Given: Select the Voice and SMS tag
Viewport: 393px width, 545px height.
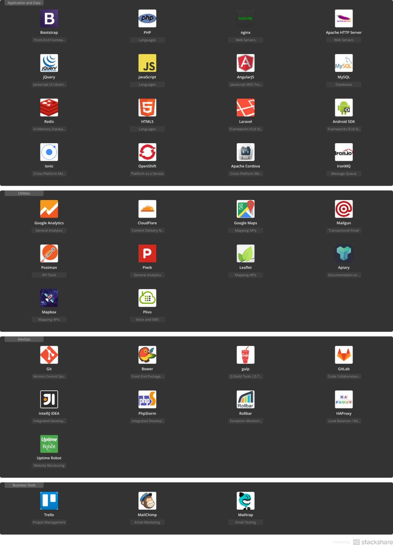Looking at the screenshot, I should click(x=147, y=319).
